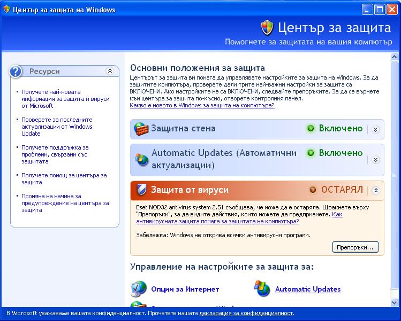
Task: Click the title bar shield icon
Action: click(x=6, y=10)
